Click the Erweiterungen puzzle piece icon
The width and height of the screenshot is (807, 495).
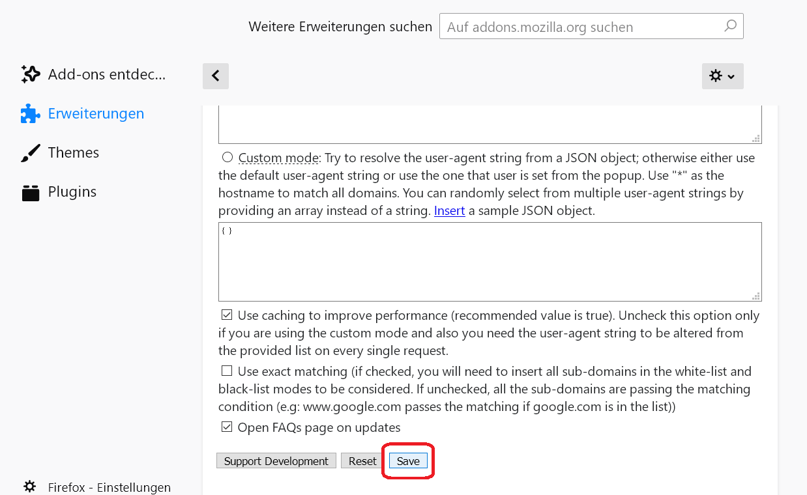(x=31, y=114)
